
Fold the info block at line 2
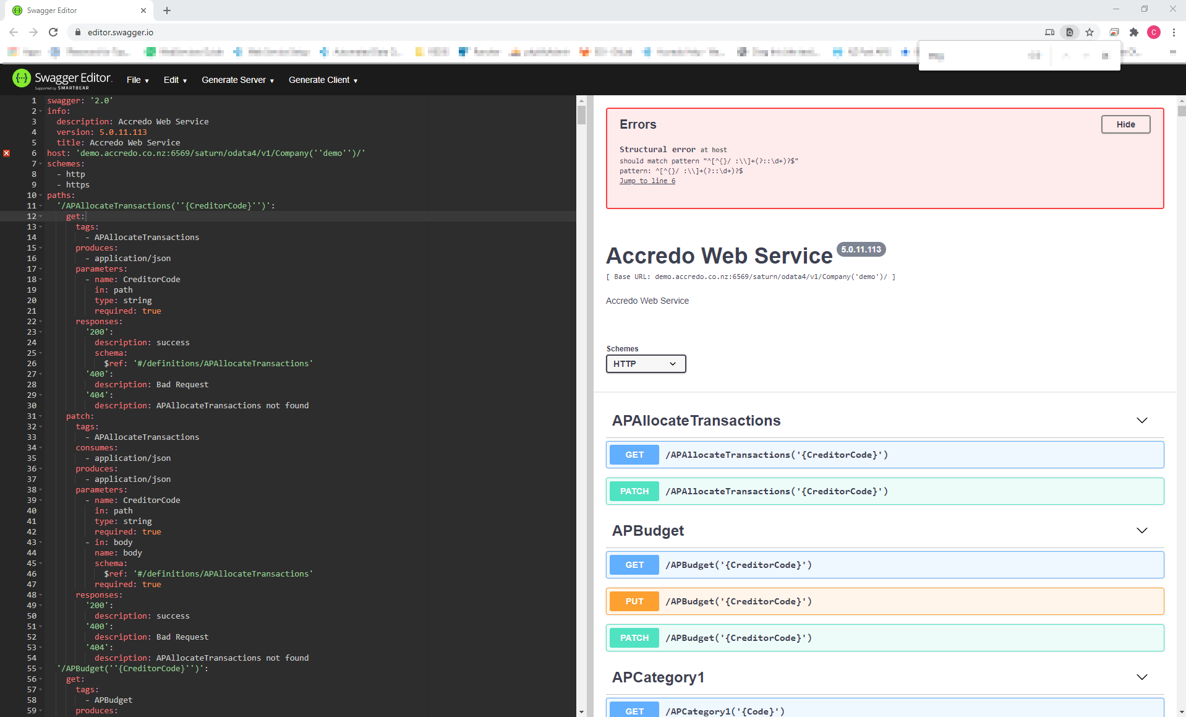click(x=41, y=111)
